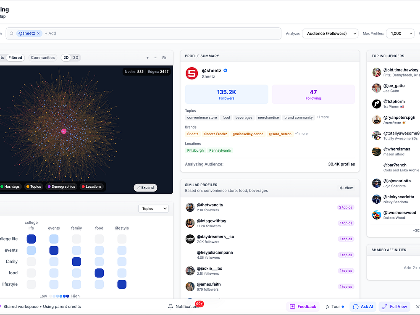Click the food-food heatmap cell
This screenshot has height=315, width=420.
[99, 273]
